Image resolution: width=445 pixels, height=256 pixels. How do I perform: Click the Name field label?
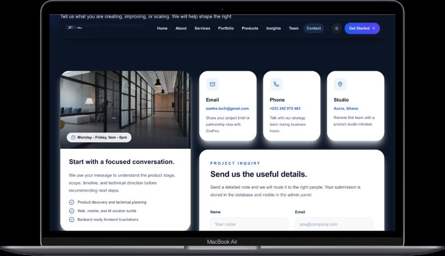pos(216,212)
